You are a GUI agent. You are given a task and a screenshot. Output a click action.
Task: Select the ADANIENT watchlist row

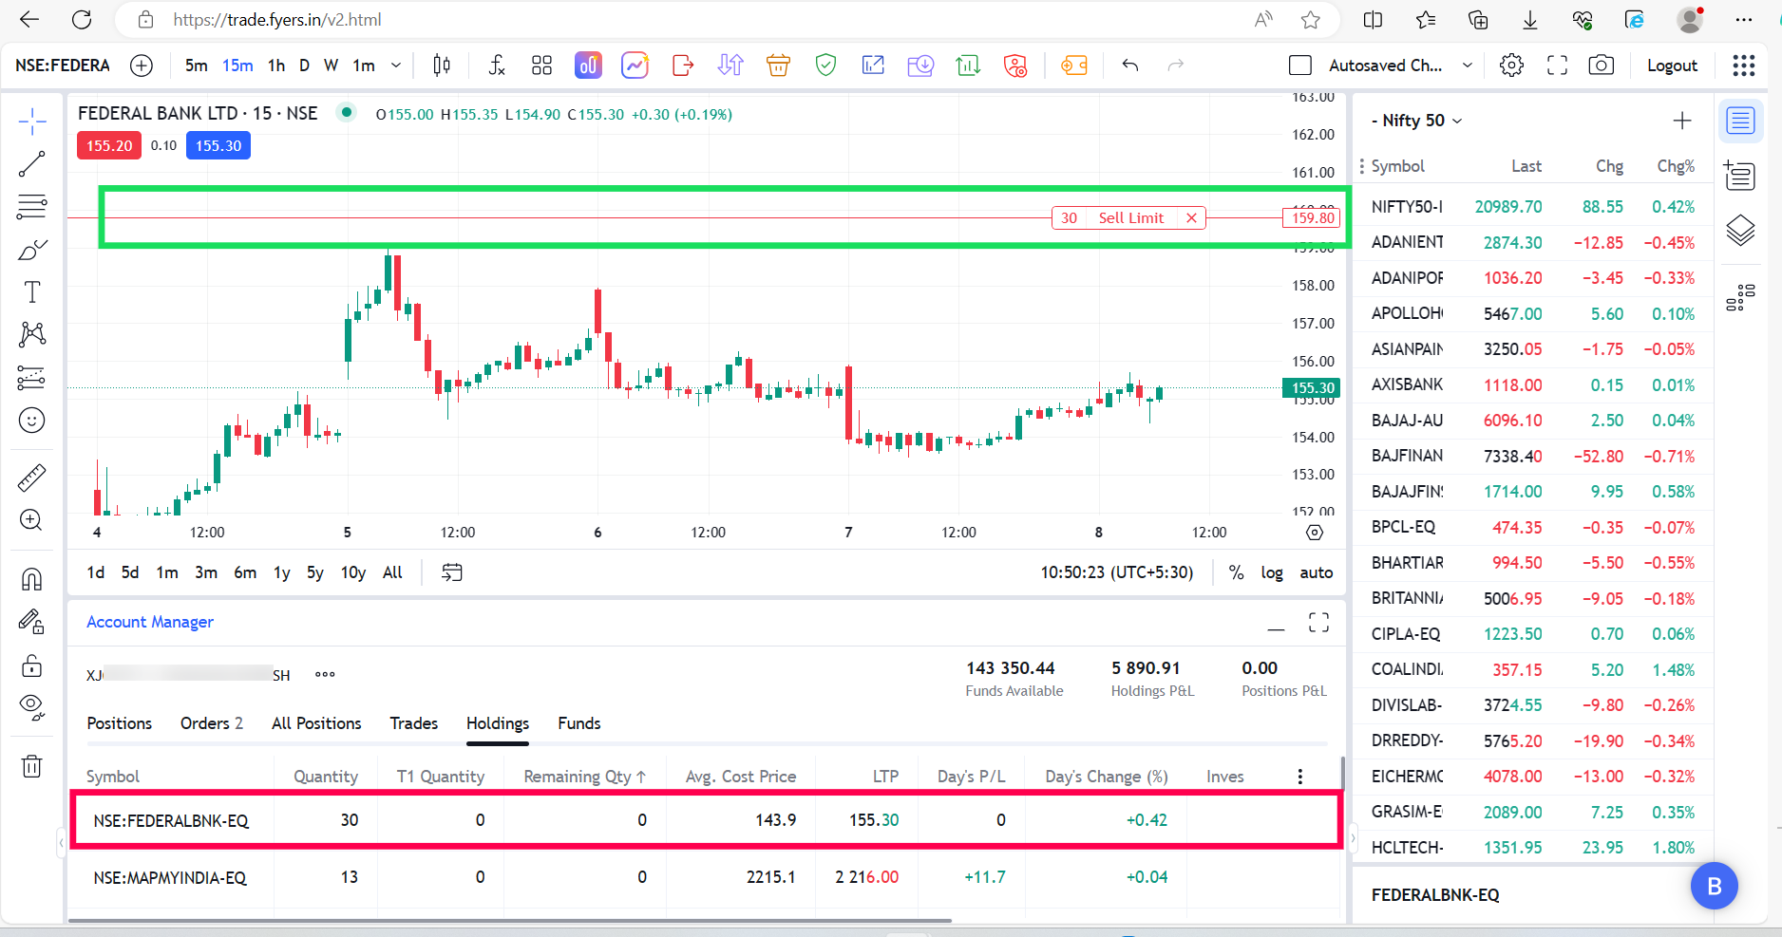[x=1533, y=242]
